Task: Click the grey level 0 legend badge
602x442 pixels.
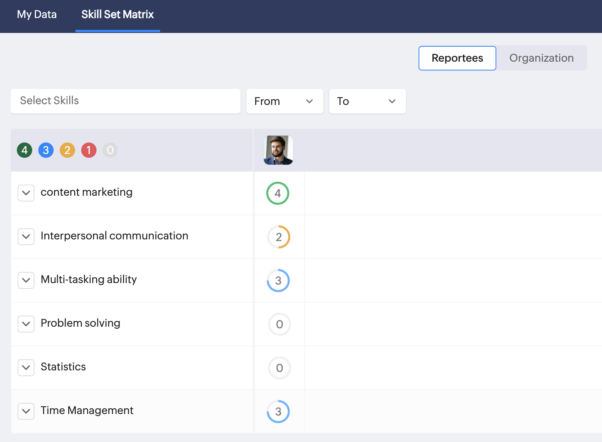Action: pyautogui.click(x=110, y=150)
